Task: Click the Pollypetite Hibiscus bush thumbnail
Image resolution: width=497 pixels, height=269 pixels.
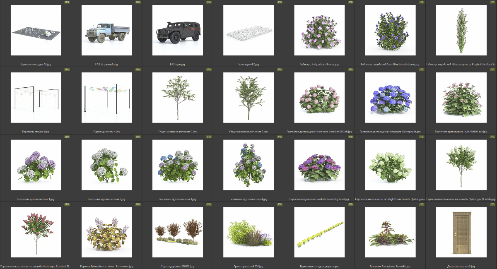Action: click(319, 31)
